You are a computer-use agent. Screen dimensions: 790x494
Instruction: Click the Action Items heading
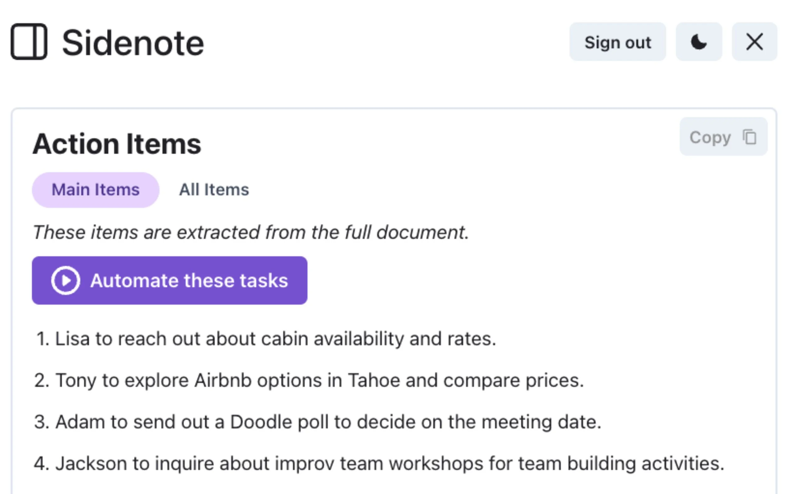[x=117, y=144]
